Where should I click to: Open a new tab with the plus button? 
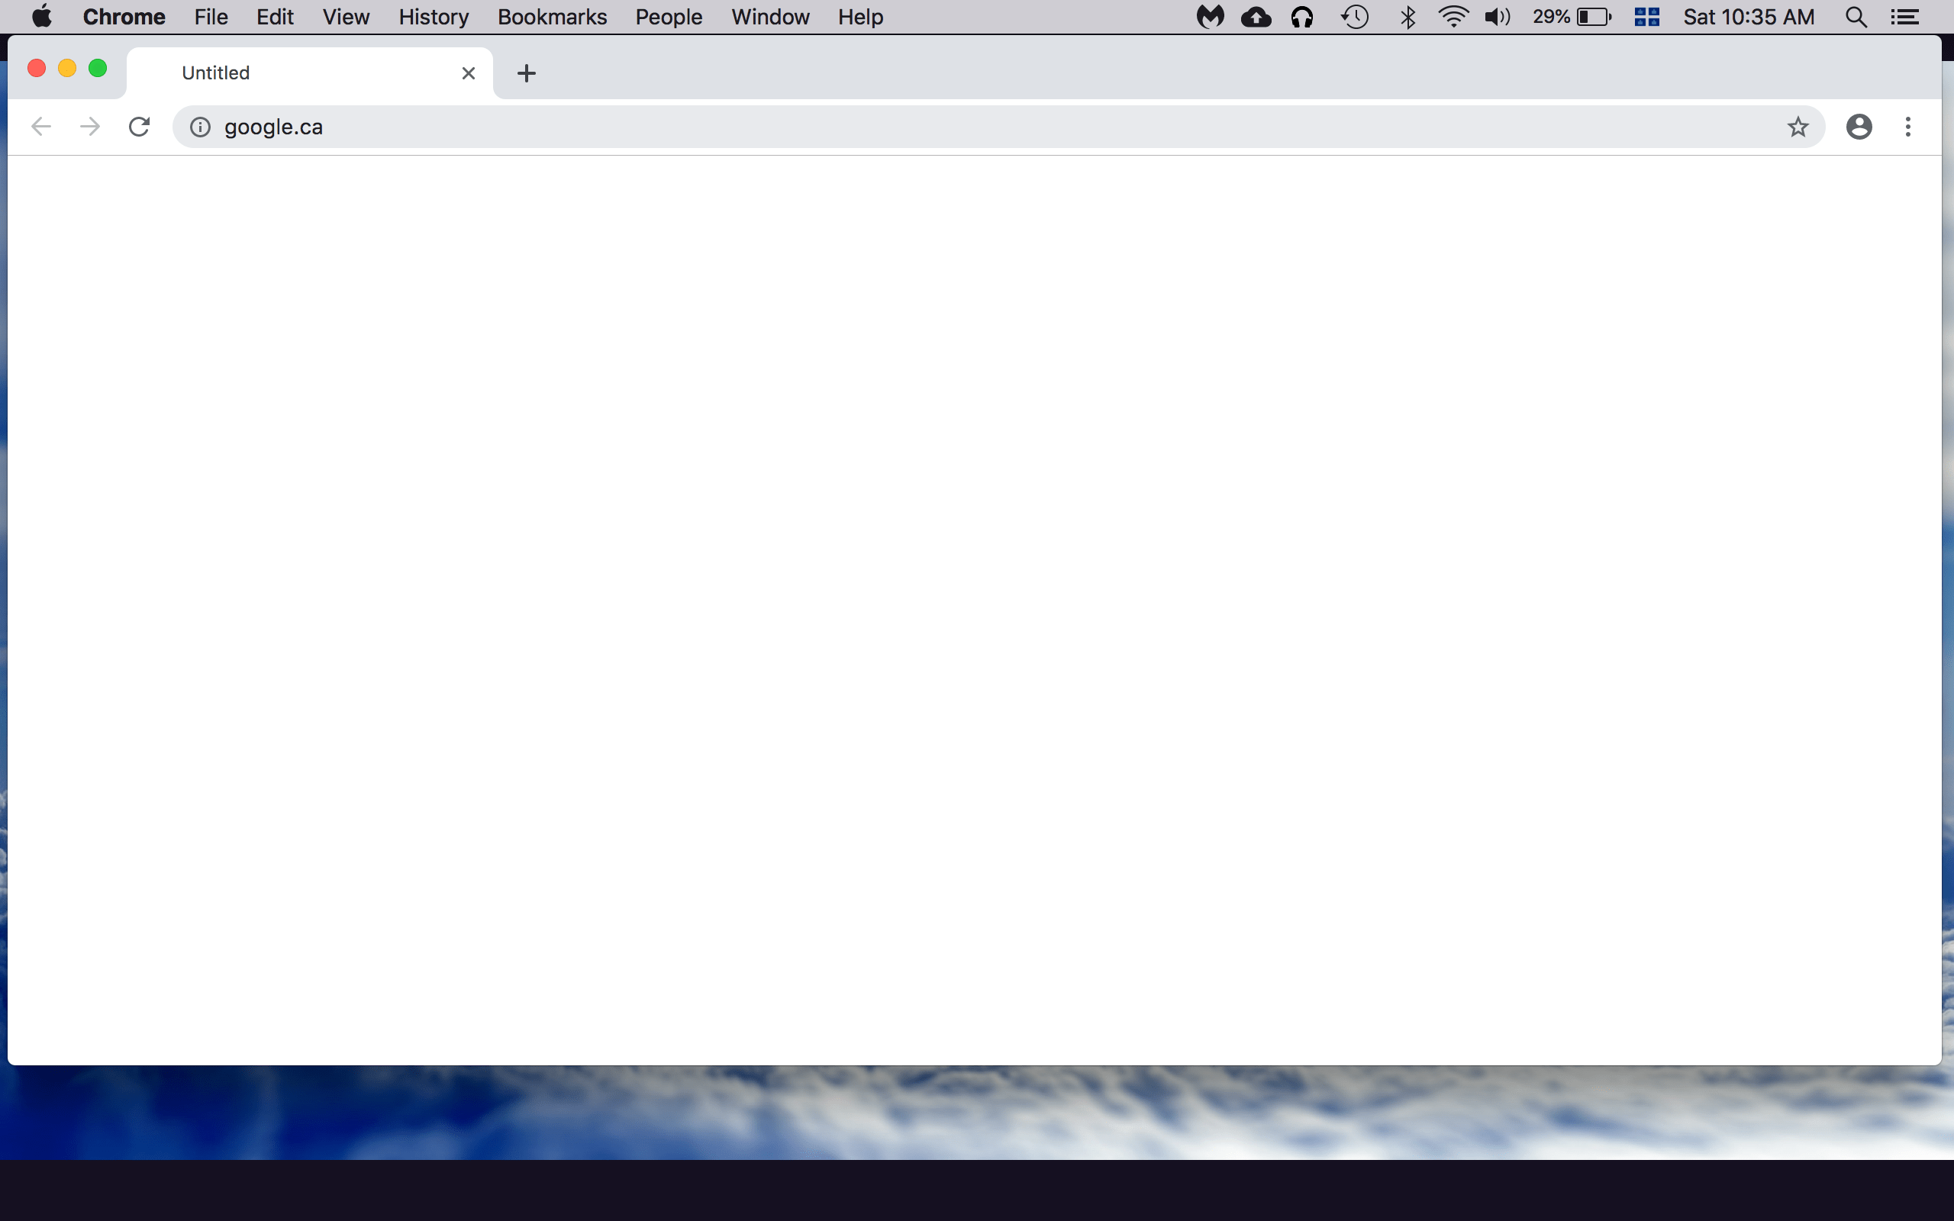527,73
